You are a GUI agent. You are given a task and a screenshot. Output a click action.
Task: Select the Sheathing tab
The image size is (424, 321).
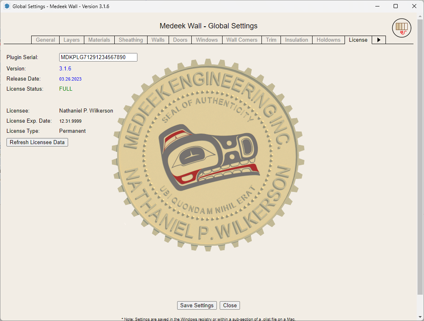pyautogui.click(x=131, y=40)
